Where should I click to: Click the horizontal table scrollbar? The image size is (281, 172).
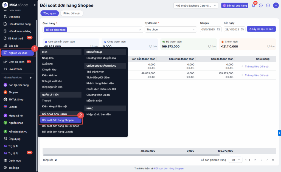click(x=131, y=155)
